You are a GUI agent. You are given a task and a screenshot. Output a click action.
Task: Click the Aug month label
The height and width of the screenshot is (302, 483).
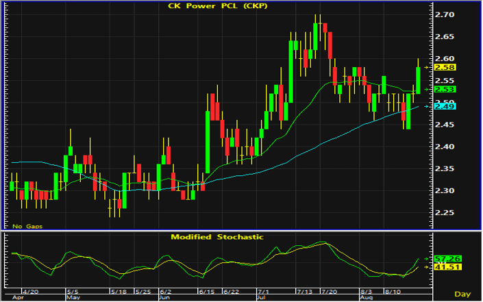pyautogui.click(x=367, y=298)
